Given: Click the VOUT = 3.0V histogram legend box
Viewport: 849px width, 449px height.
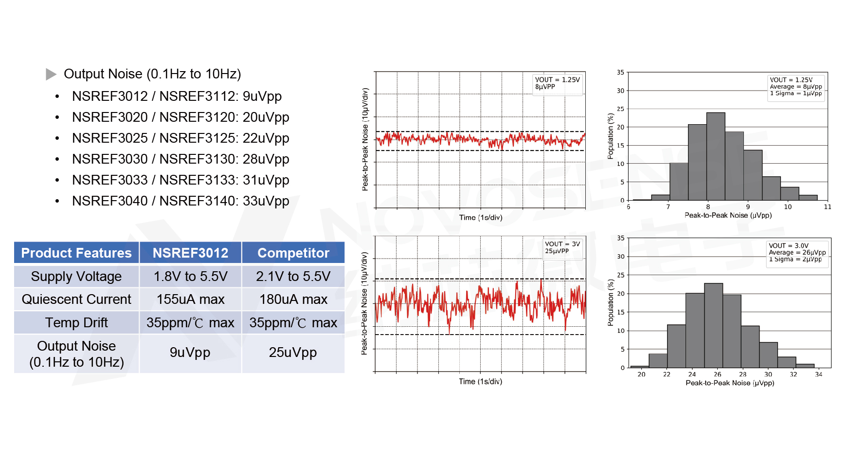Looking at the screenshot, I should [797, 253].
